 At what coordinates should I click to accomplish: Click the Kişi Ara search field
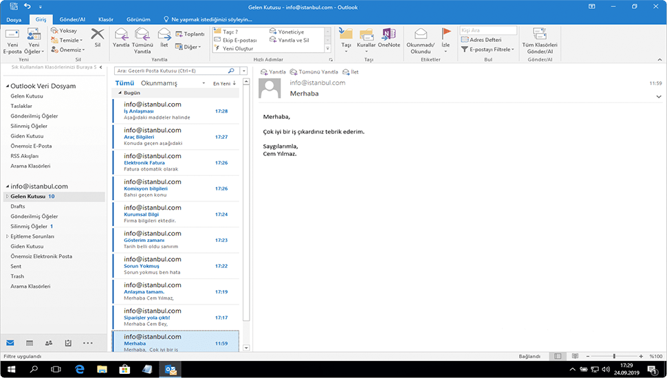coord(488,31)
